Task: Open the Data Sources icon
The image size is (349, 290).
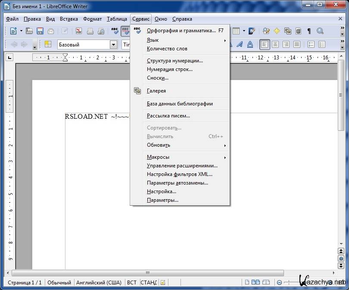Action: point(298,31)
